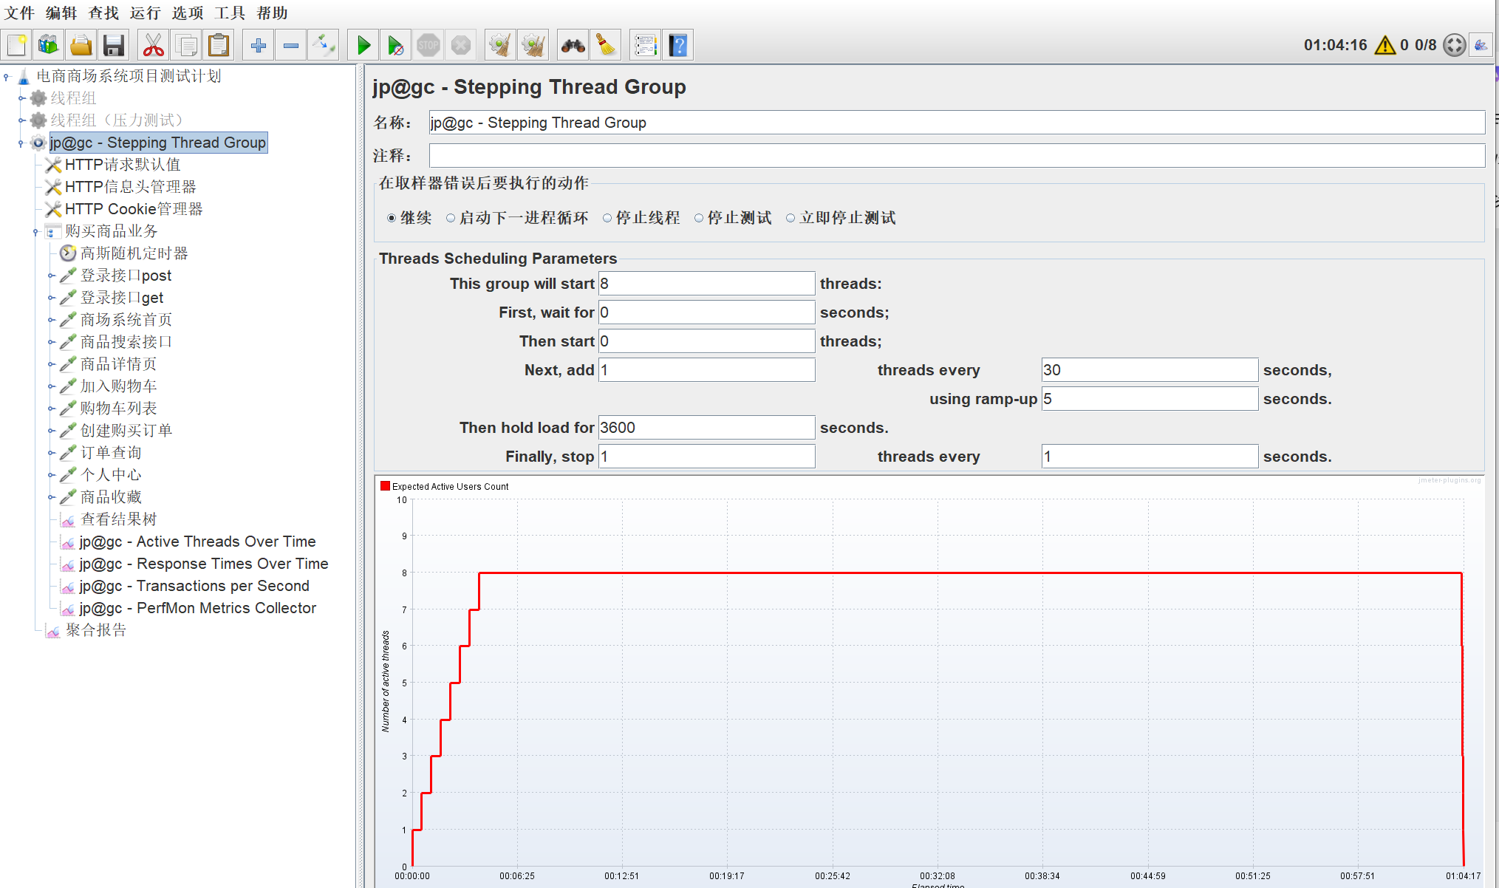Expand the 登录接口post sampler node
Screen dimensions: 1499x888
pyautogui.click(x=52, y=276)
